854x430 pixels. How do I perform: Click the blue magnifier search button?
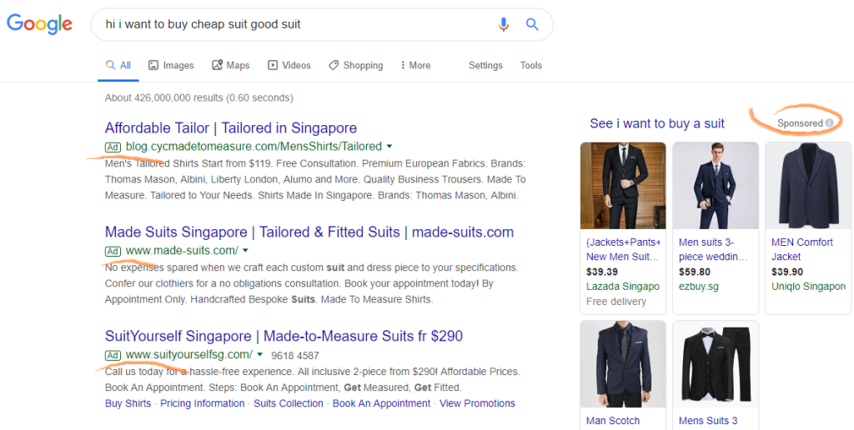[x=532, y=24]
